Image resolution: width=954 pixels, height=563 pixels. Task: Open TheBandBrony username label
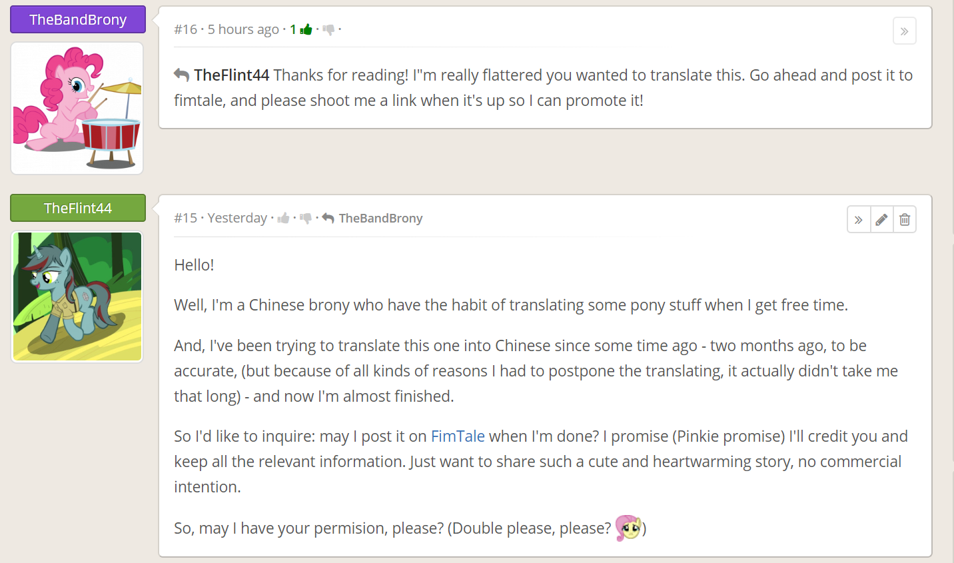pos(78,19)
